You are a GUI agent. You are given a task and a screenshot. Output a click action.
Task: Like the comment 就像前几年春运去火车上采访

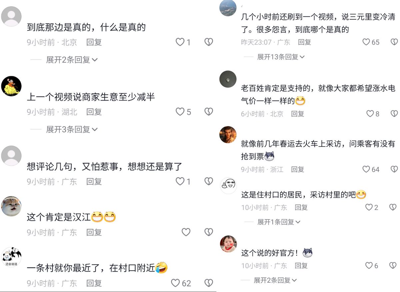pos(366,169)
